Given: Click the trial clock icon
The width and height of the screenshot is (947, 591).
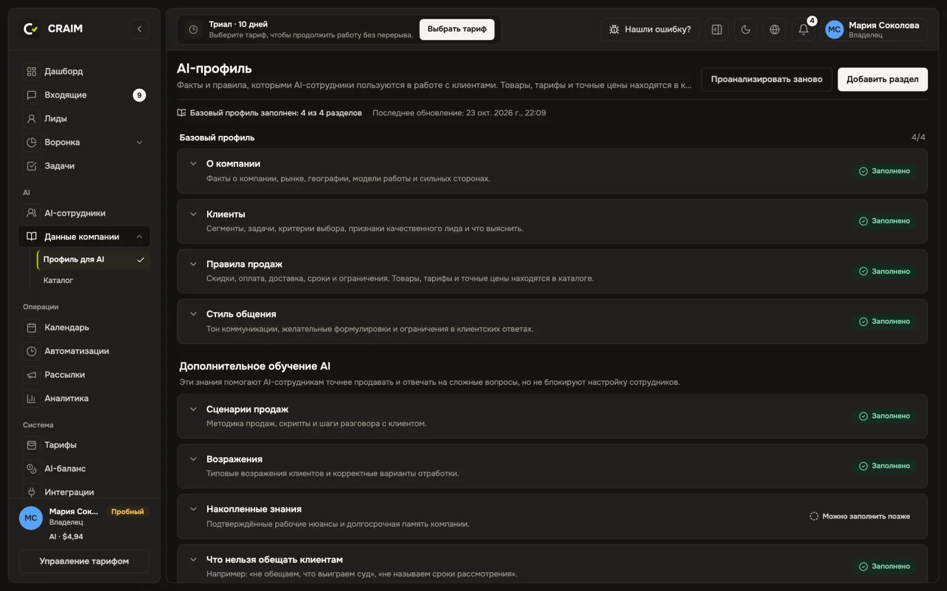Looking at the screenshot, I should (x=193, y=30).
